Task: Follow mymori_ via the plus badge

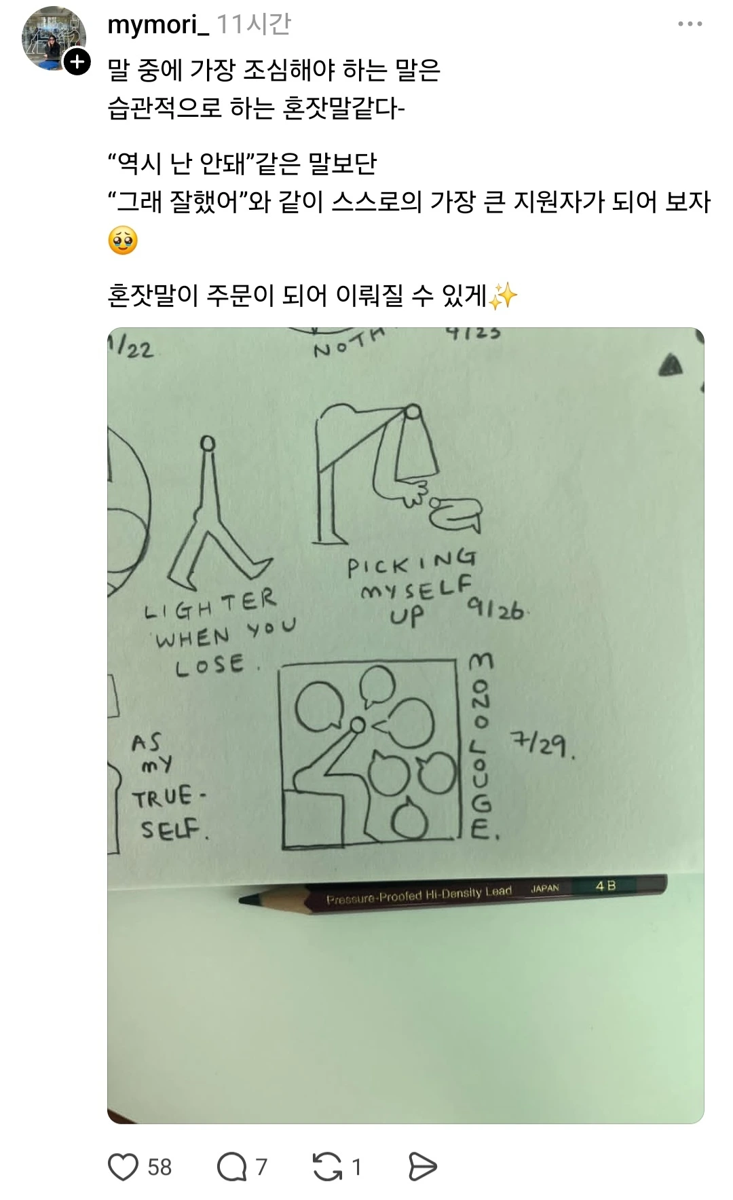Action: pyautogui.click(x=77, y=62)
